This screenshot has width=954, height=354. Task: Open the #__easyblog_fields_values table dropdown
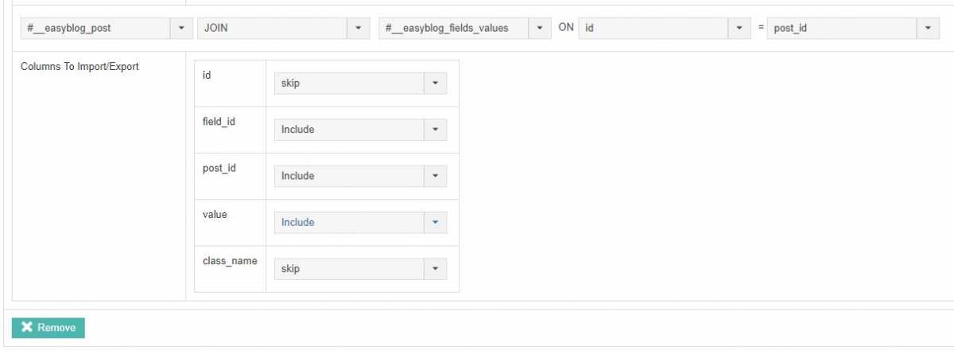tap(454, 28)
